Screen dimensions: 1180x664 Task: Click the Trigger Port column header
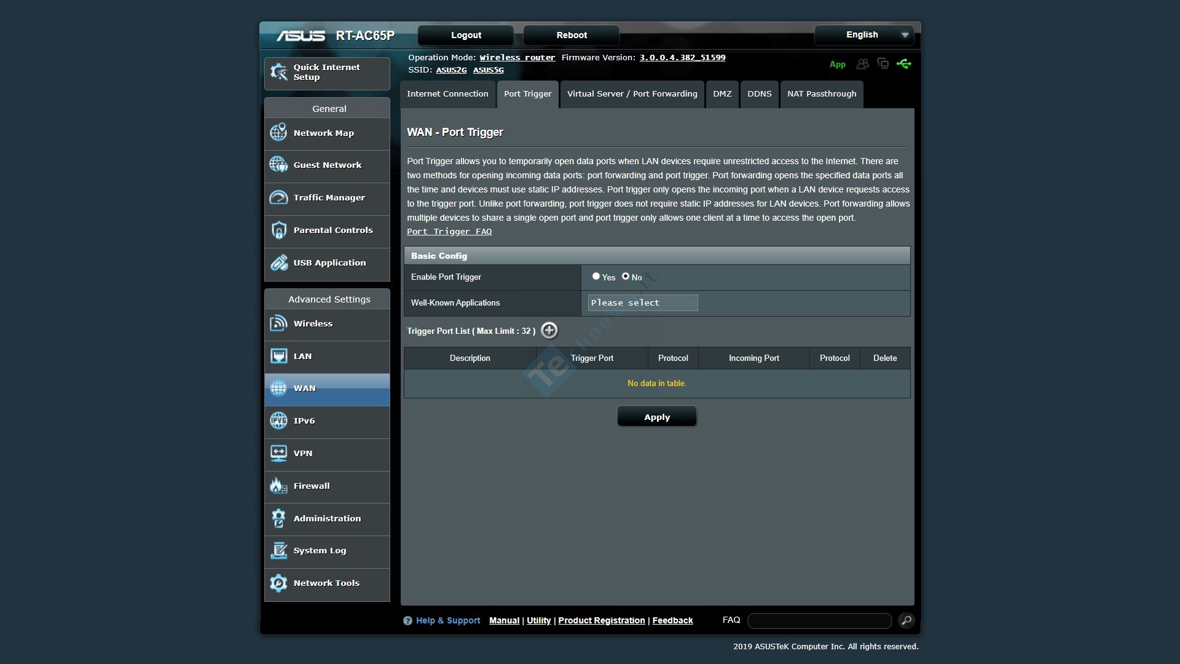592,358
